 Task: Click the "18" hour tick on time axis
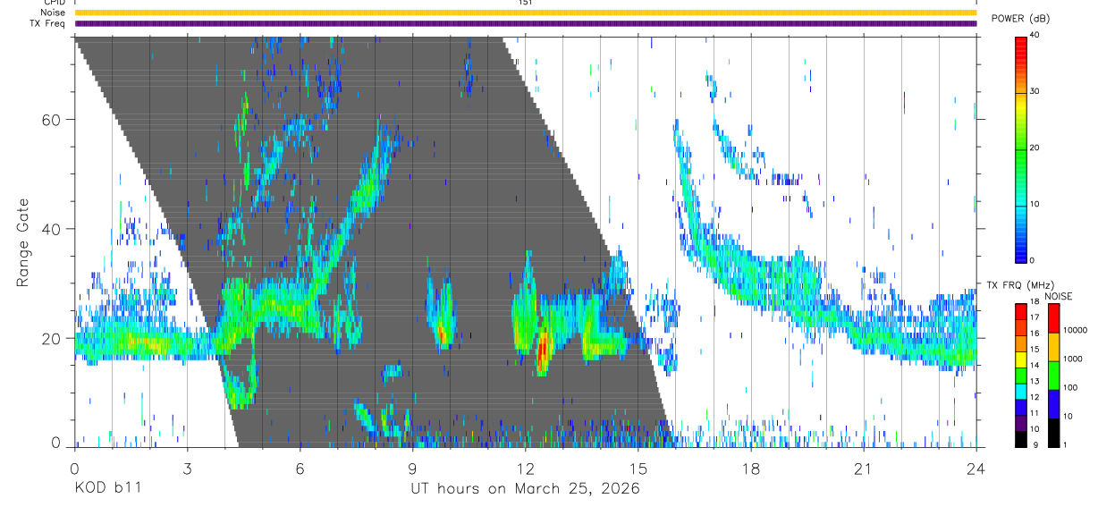pyautogui.click(x=751, y=469)
